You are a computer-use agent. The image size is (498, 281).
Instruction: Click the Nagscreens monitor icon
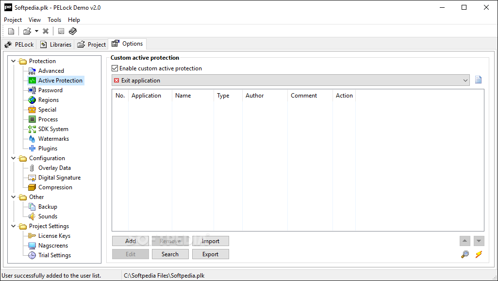pos(32,246)
